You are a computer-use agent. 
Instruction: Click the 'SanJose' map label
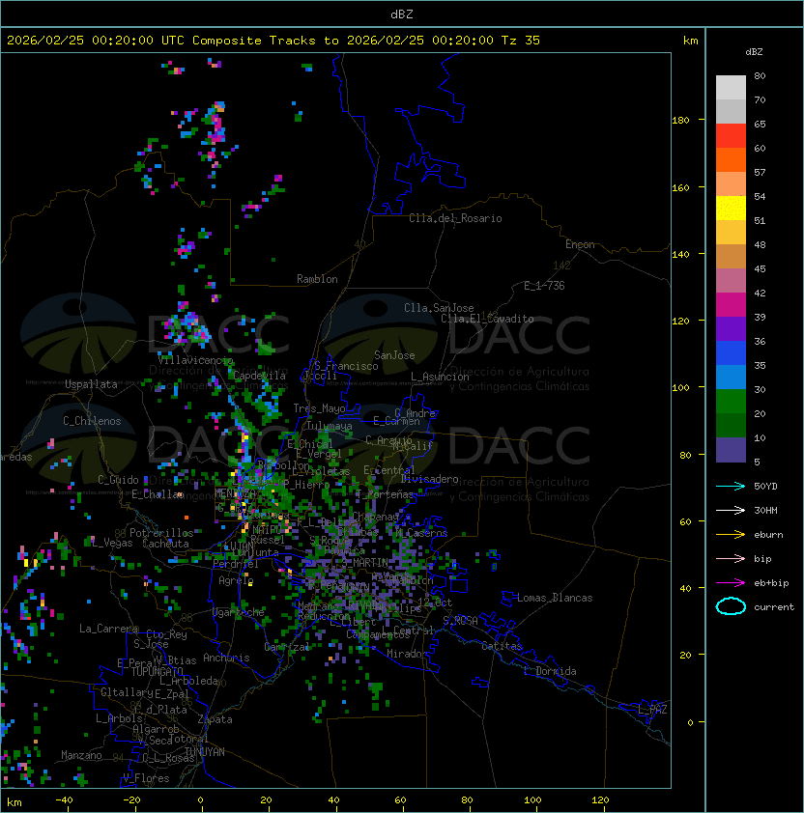pos(394,355)
